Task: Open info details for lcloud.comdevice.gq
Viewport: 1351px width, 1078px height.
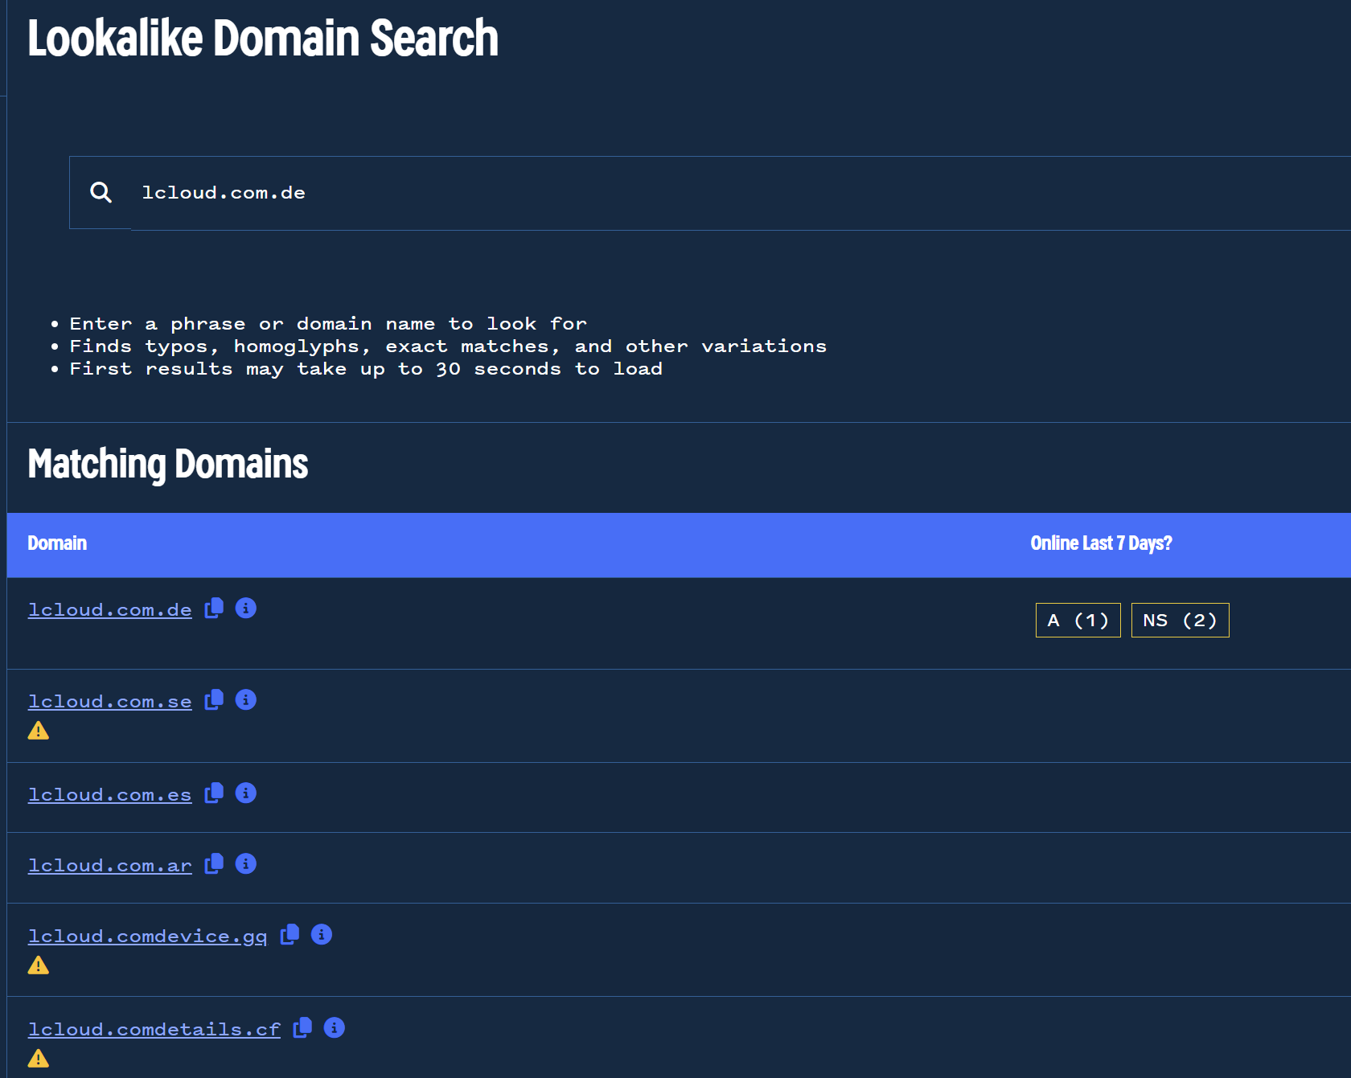Action: coord(322,935)
